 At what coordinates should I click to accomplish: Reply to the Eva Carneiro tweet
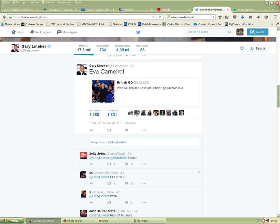pyautogui.click(x=91, y=130)
